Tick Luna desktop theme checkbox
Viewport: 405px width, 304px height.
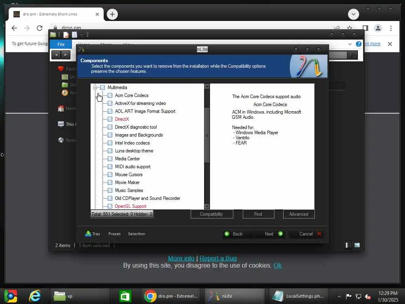(x=110, y=151)
